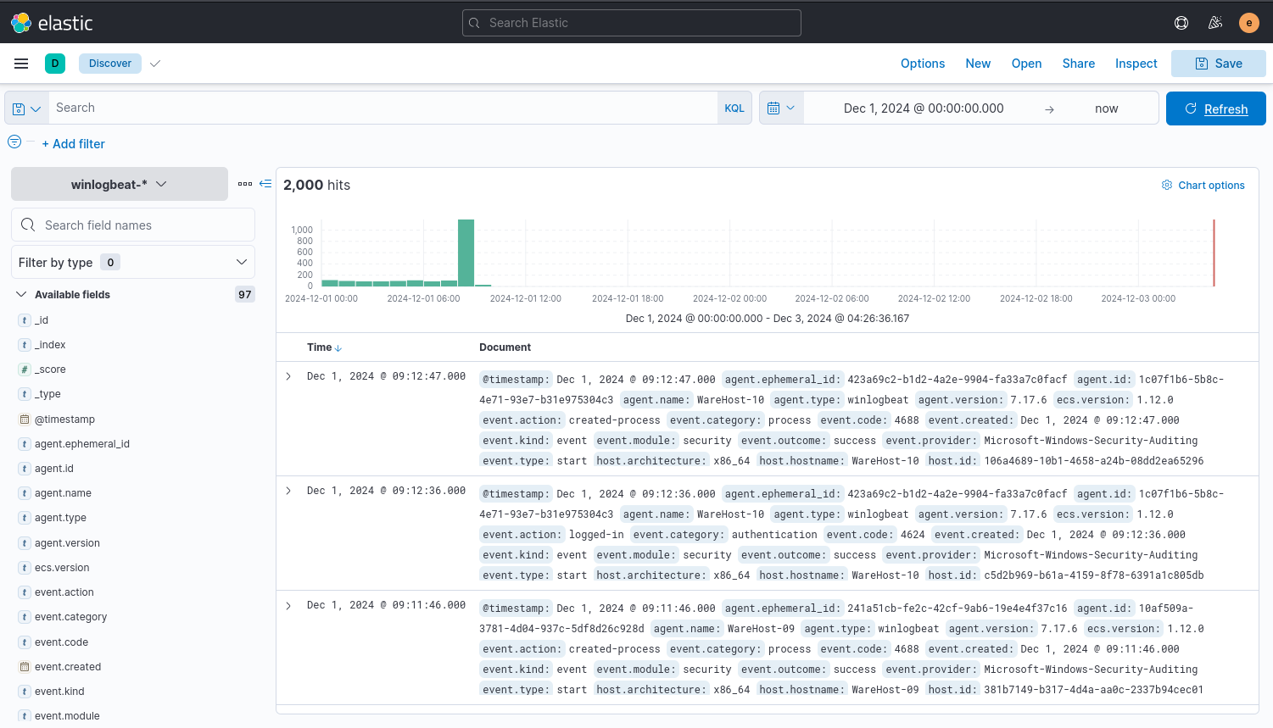Open the date quick menu calendar
1273x728 pixels.
pos(781,108)
